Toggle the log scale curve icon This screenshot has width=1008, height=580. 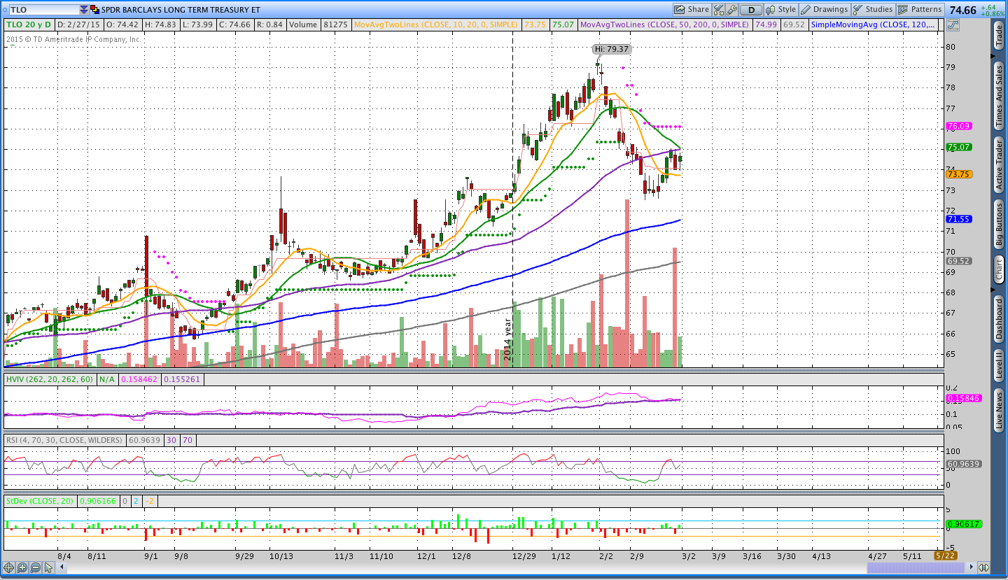(952, 25)
